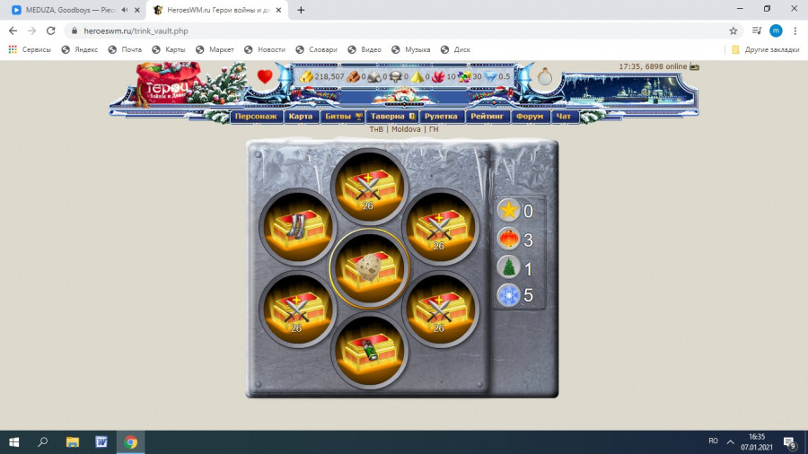Expand the Другие закладки folder
Viewport: 808px width, 454px height.
(766, 49)
